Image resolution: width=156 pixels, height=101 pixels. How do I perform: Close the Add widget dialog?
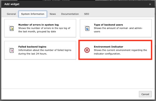click(x=150, y=4)
